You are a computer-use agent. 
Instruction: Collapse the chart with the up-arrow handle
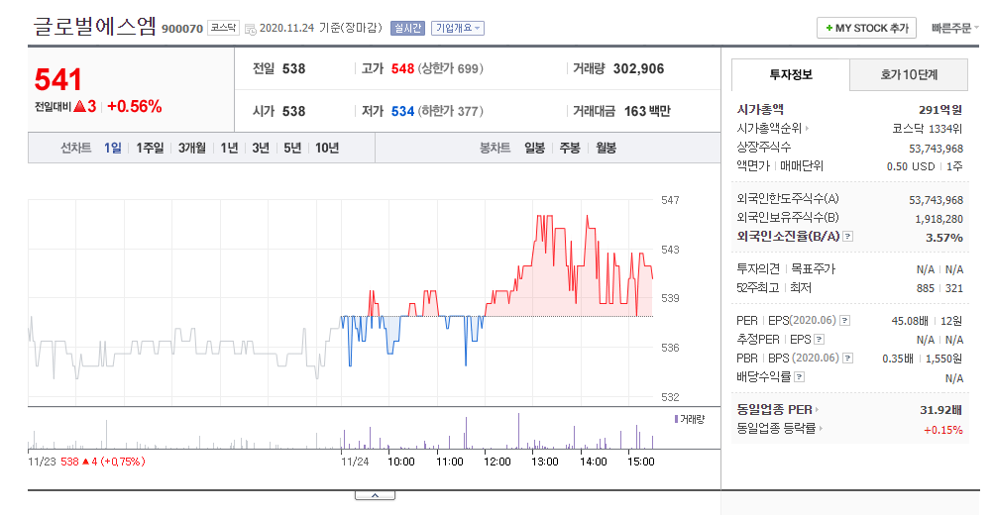[x=375, y=495]
